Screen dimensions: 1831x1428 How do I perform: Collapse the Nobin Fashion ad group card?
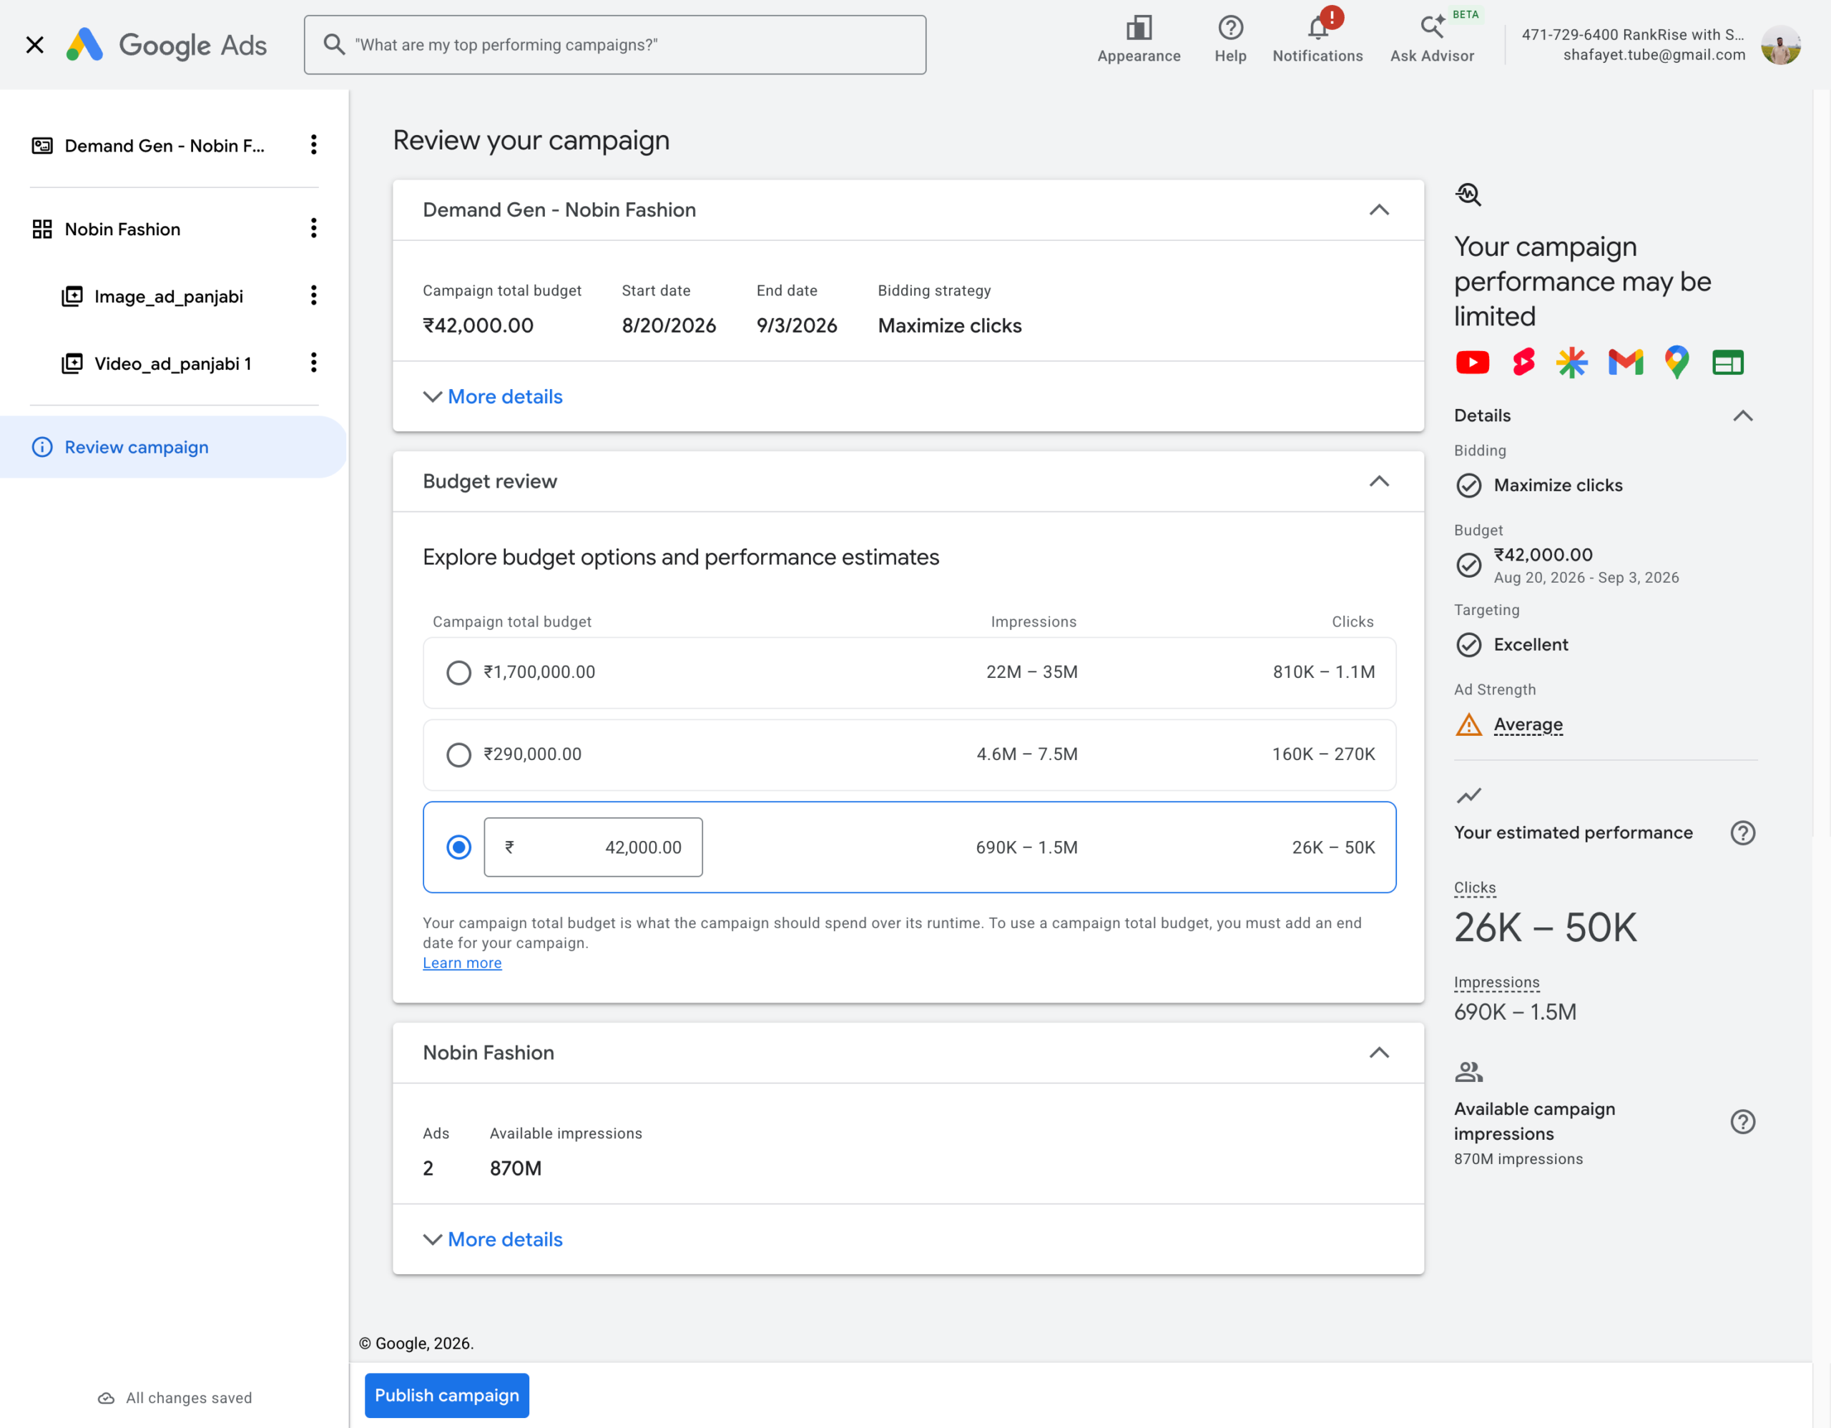point(1379,1053)
